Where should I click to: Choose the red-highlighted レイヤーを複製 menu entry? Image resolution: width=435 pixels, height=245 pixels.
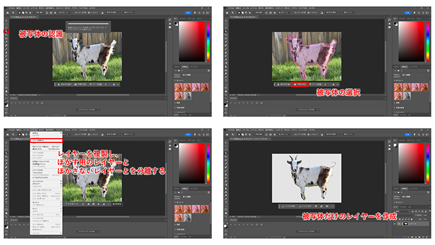(x=47, y=141)
